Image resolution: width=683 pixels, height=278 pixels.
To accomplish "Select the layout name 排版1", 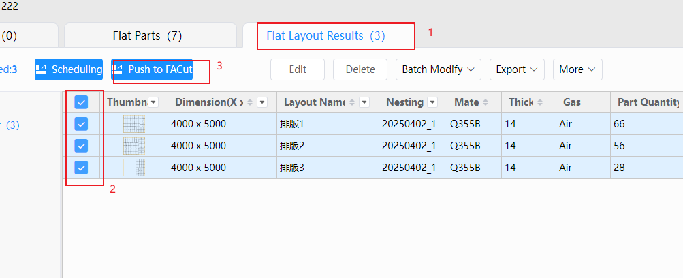I will (291, 124).
